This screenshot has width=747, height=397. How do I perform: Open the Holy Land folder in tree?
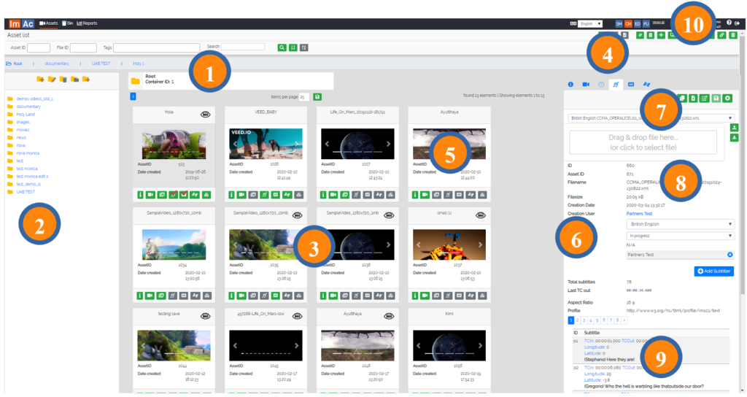26,114
